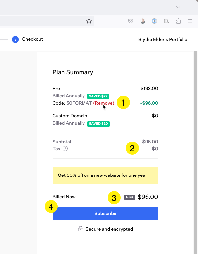Viewport: 198px width, 254px height.
Task: Bookmark this page with the star icon
Action: [x=89, y=21]
